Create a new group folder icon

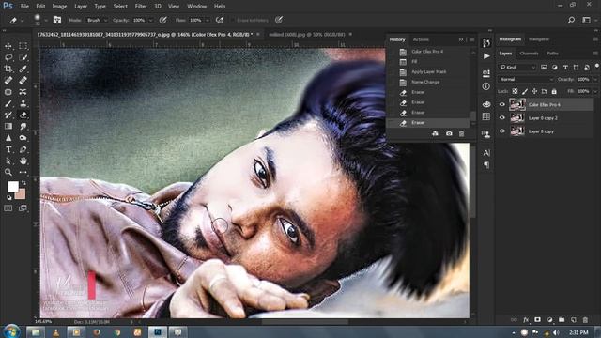[562, 319]
